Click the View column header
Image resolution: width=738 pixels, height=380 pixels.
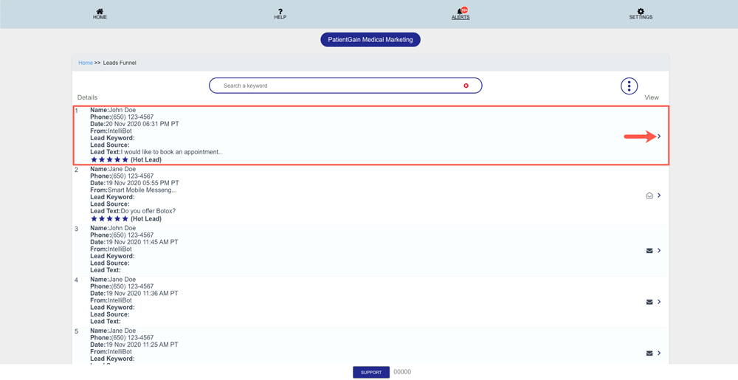[x=652, y=97]
